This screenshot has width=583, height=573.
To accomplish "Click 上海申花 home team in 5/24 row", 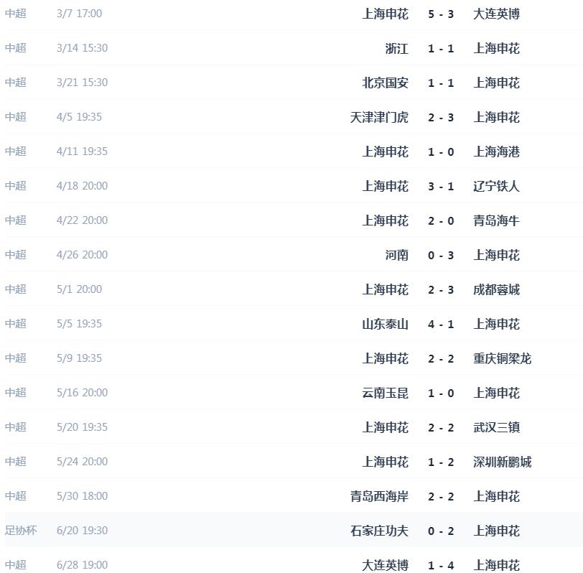I will pyautogui.click(x=385, y=462).
